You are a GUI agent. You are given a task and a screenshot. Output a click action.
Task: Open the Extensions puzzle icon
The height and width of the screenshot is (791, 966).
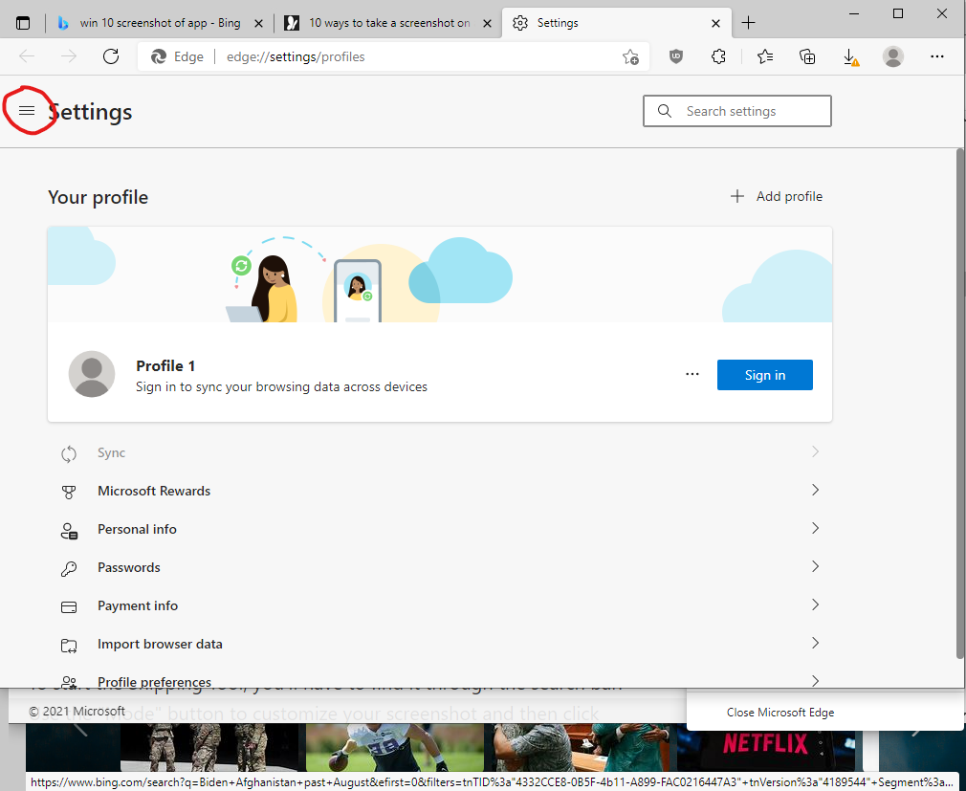point(718,56)
